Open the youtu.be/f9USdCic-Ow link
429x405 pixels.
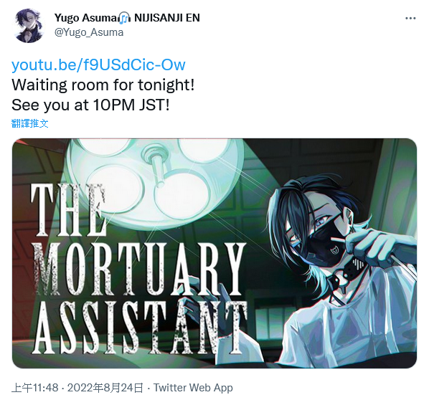tap(98, 65)
